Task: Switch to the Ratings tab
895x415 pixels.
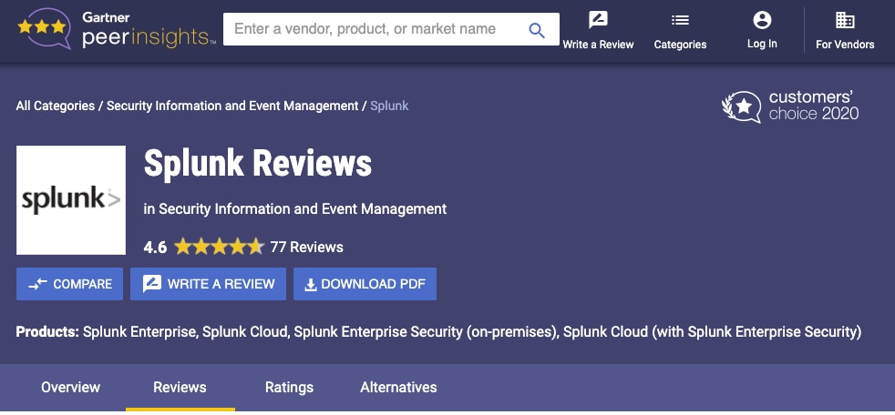Action: click(290, 388)
